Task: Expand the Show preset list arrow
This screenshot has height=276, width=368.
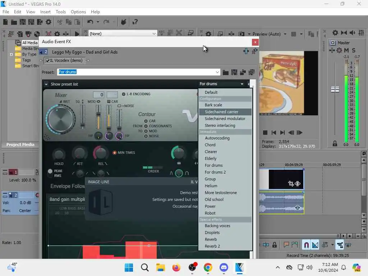Action: coord(46,84)
